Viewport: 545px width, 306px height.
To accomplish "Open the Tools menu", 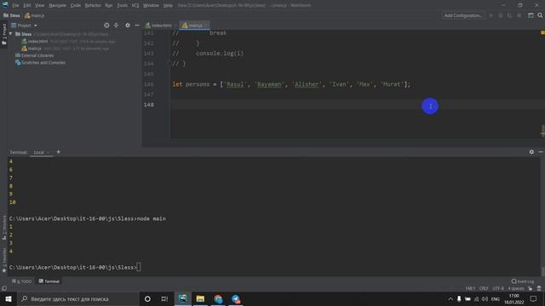I will coord(122,5).
